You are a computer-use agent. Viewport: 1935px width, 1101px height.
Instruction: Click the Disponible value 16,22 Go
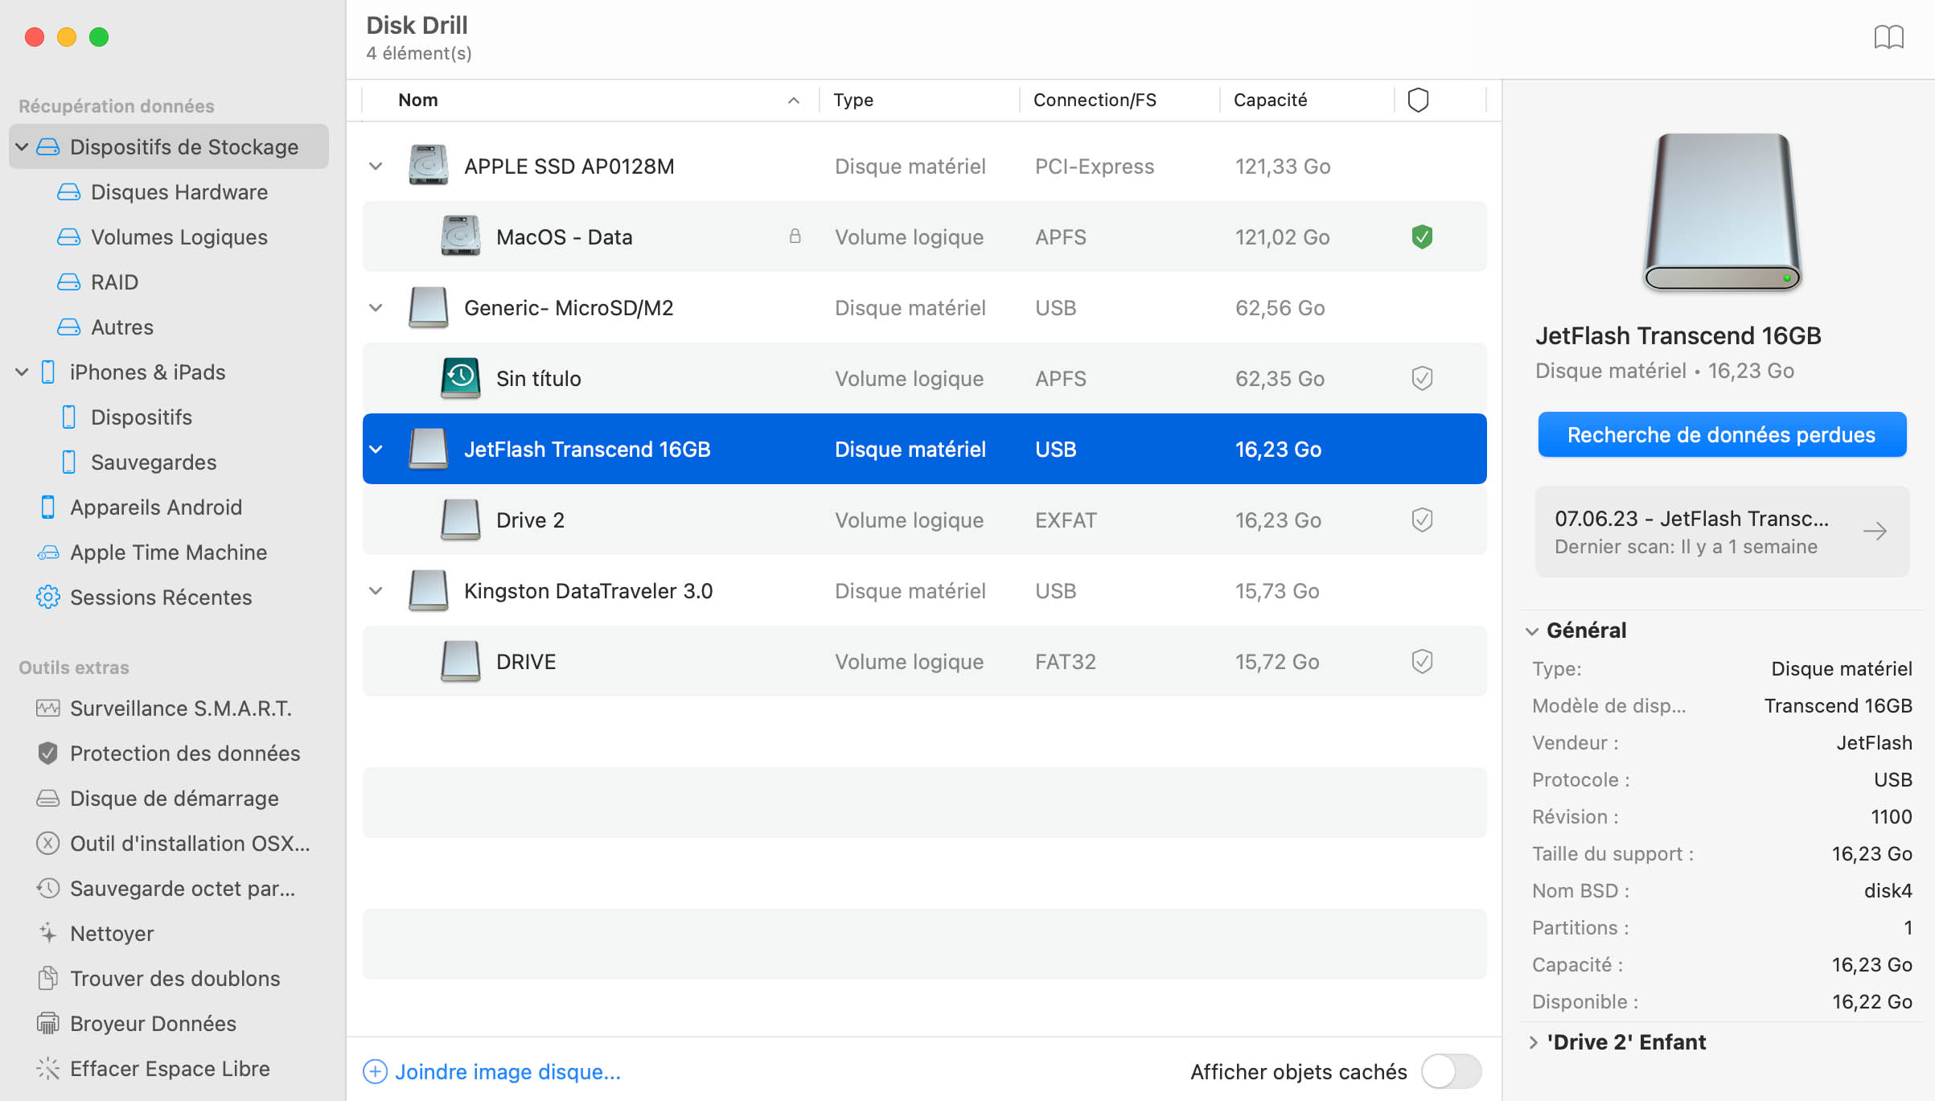click(x=1872, y=1002)
